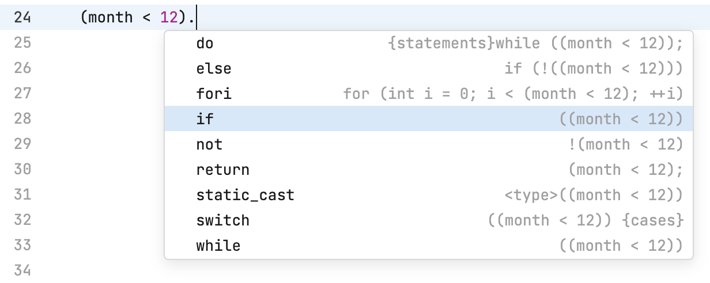Choose the 'switch' postfix completion
This screenshot has height=283, width=710.
(x=222, y=220)
